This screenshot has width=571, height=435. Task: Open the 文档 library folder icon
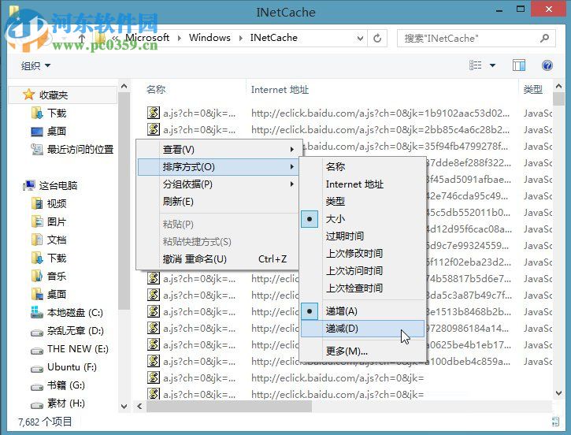tap(37, 240)
